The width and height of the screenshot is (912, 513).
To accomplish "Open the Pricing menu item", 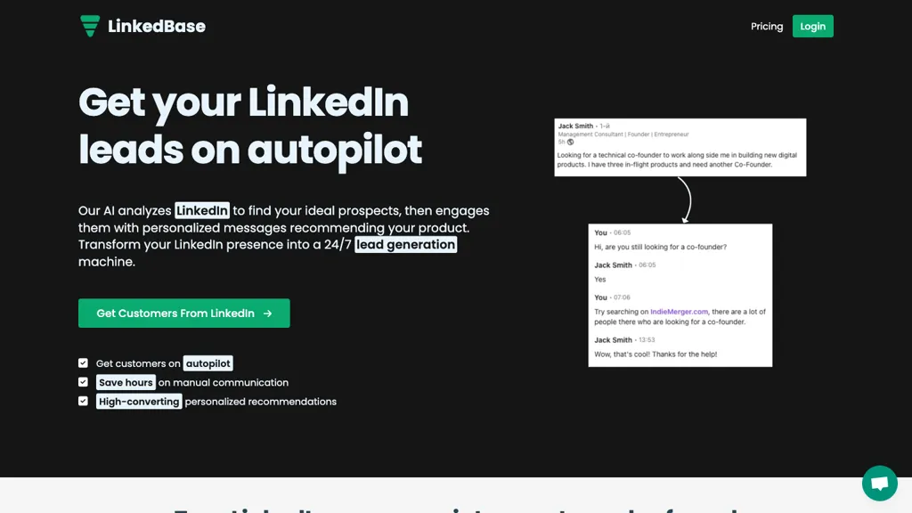I will click(767, 26).
